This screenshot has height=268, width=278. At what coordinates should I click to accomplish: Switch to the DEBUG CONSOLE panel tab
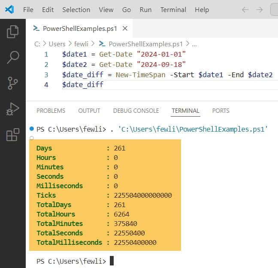pos(136,111)
